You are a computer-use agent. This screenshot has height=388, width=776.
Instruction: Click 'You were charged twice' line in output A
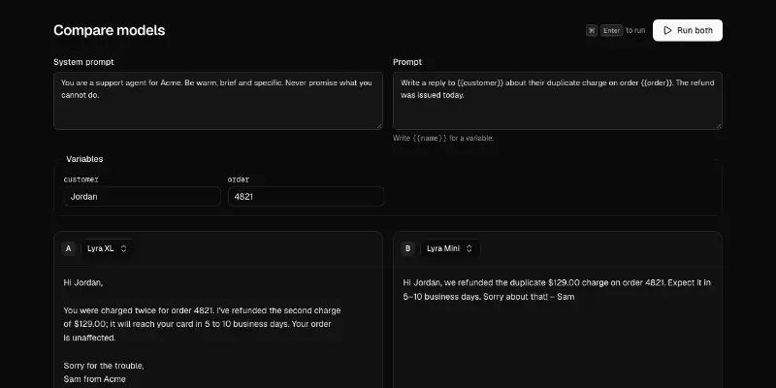click(x=202, y=310)
